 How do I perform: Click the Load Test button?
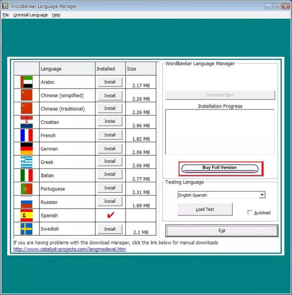point(205,209)
